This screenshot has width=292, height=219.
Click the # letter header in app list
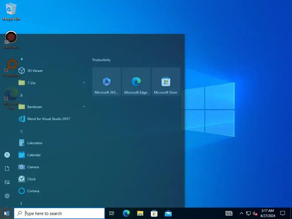[22, 59]
